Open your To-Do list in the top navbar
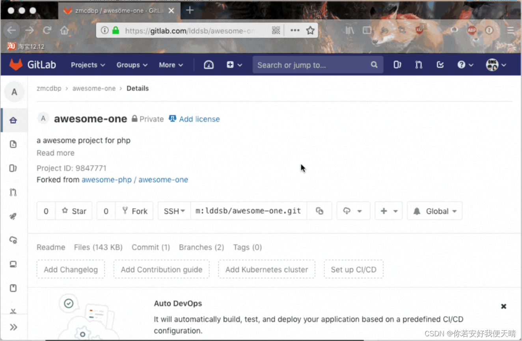This screenshot has height=341, width=522. click(440, 65)
